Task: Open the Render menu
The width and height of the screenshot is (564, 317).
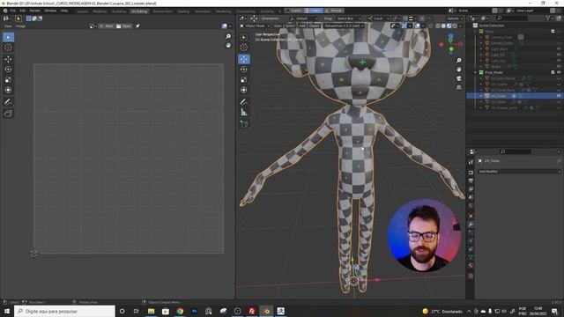Action: [x=35, y=11]
